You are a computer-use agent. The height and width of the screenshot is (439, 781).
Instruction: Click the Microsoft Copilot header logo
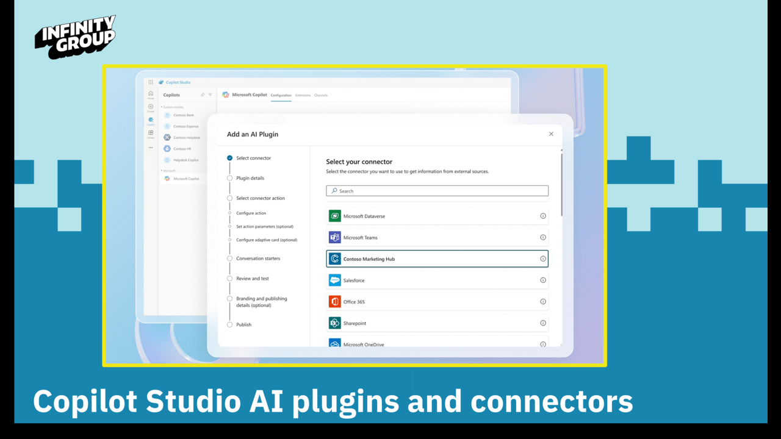[226, 95]
